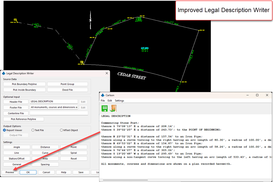Image resolution: width=273 pixels, height=182 pixels.
Task: Click the Header File button
Action: 16,102
